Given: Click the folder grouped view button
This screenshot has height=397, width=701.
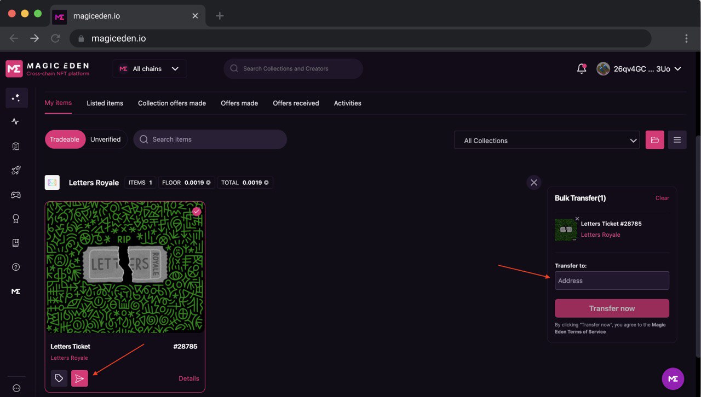Looking at the screenshot, I should [655, 140].
